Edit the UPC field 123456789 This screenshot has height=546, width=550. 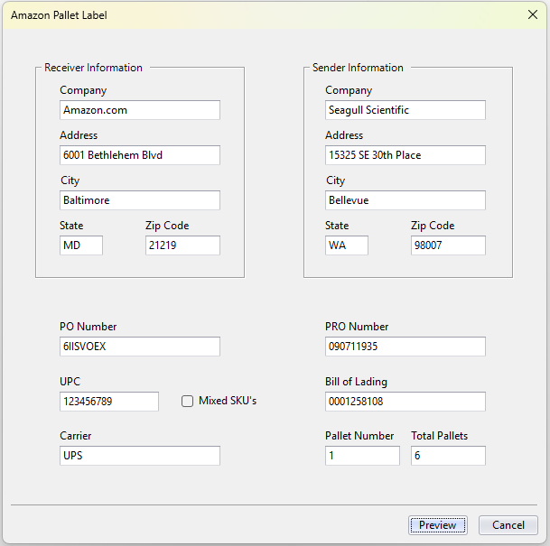pos(109,402)
